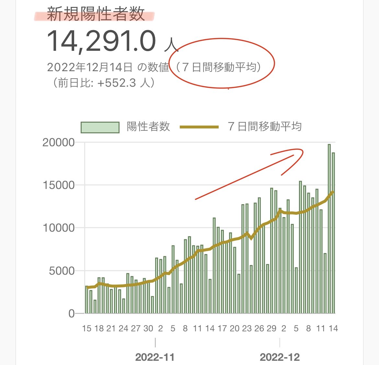
Task: Click the 7日間移動平均 legend label in chart
Action: coord(265,127)
